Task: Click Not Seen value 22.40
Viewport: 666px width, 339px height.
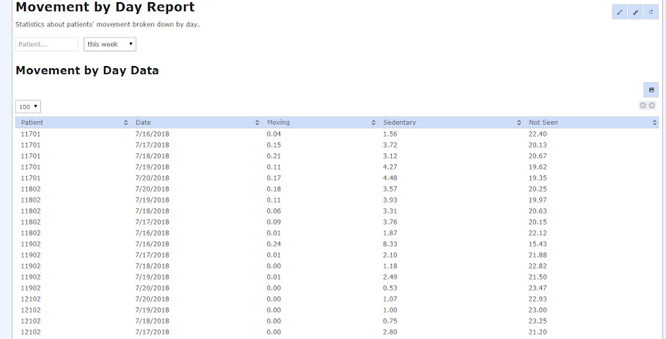Action: pyautogui.click(x=538, y=134)
